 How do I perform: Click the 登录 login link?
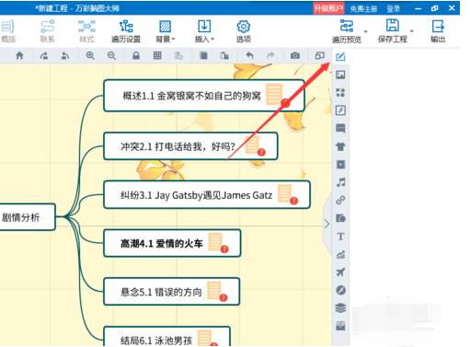click(x=394, y=8)
